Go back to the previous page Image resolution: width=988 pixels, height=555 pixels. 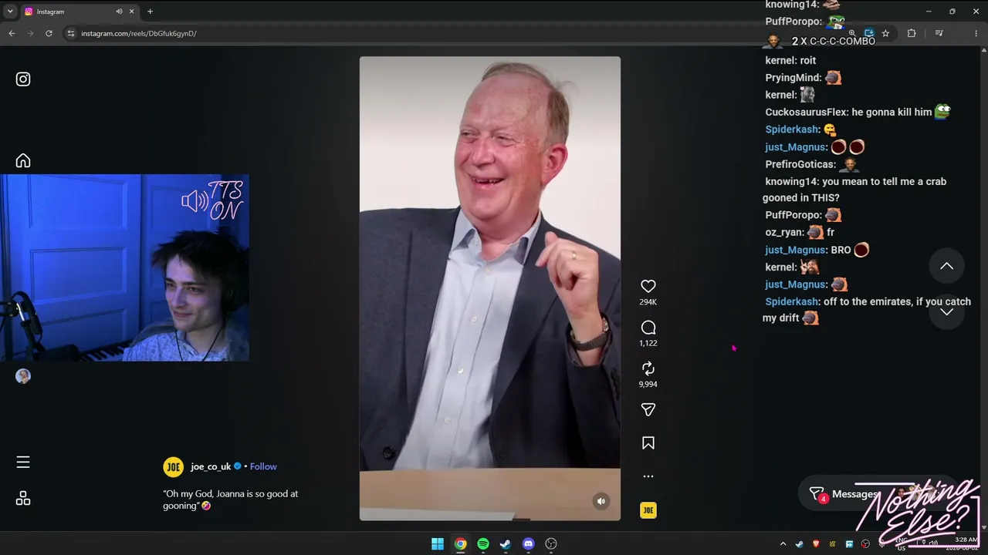click(x=12, y=33)
